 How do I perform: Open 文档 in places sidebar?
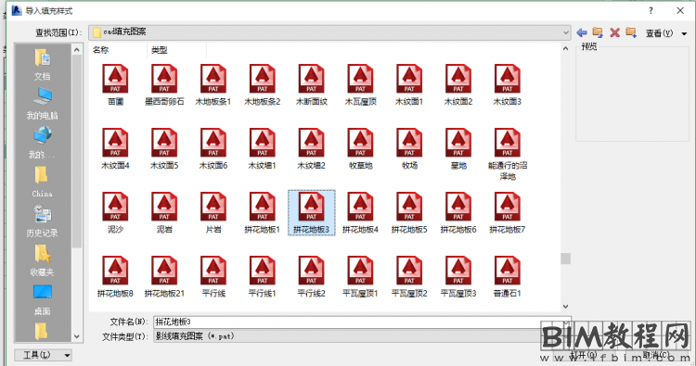[x=42, y=65]
